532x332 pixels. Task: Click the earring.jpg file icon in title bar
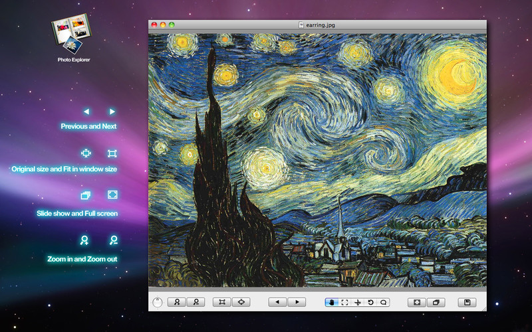[x=301, y=25]
